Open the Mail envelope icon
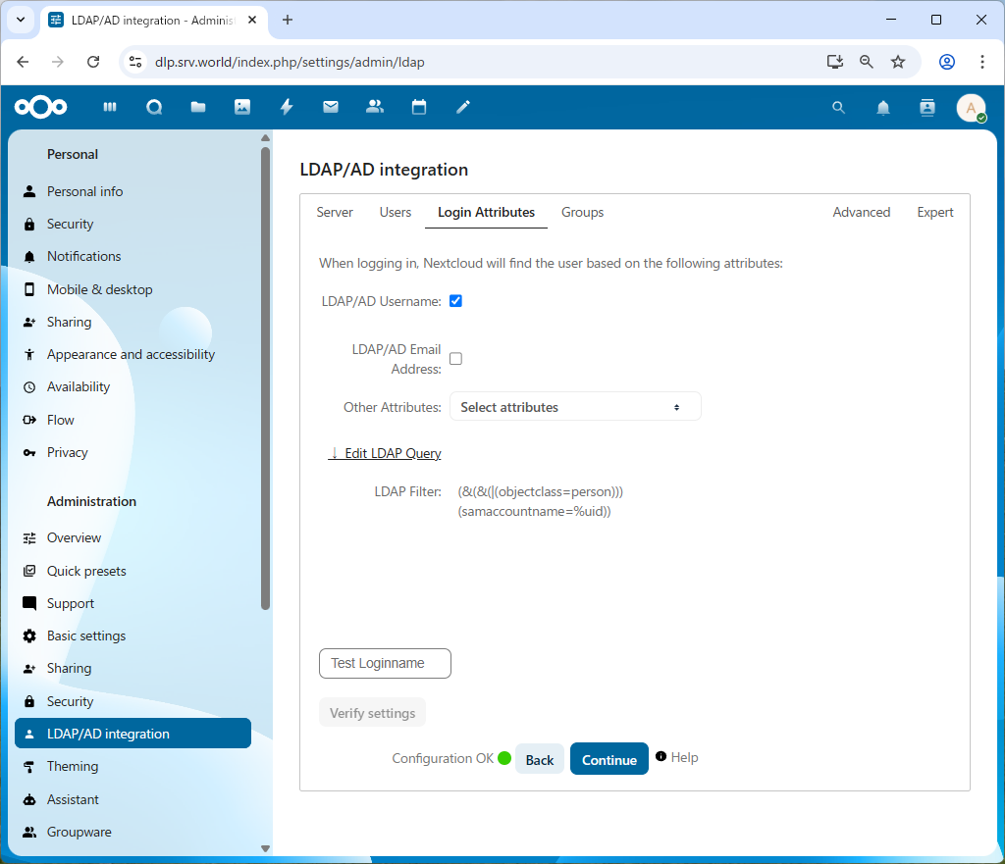Viewport: 1005px width, 864px height. coord(331,107)
